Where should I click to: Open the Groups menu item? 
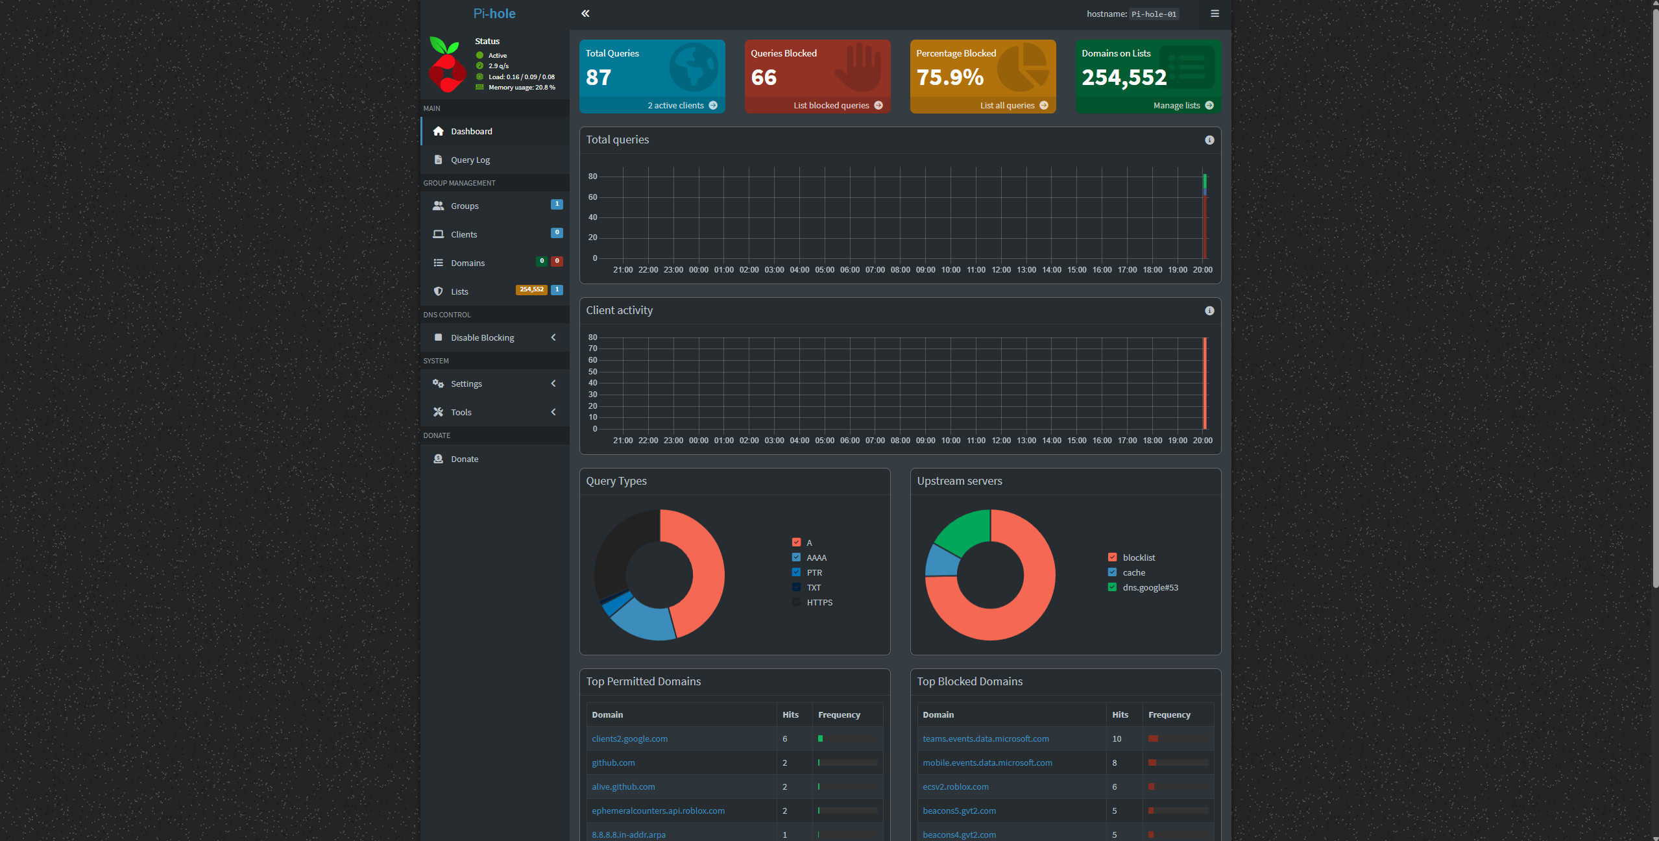[495, 206]
